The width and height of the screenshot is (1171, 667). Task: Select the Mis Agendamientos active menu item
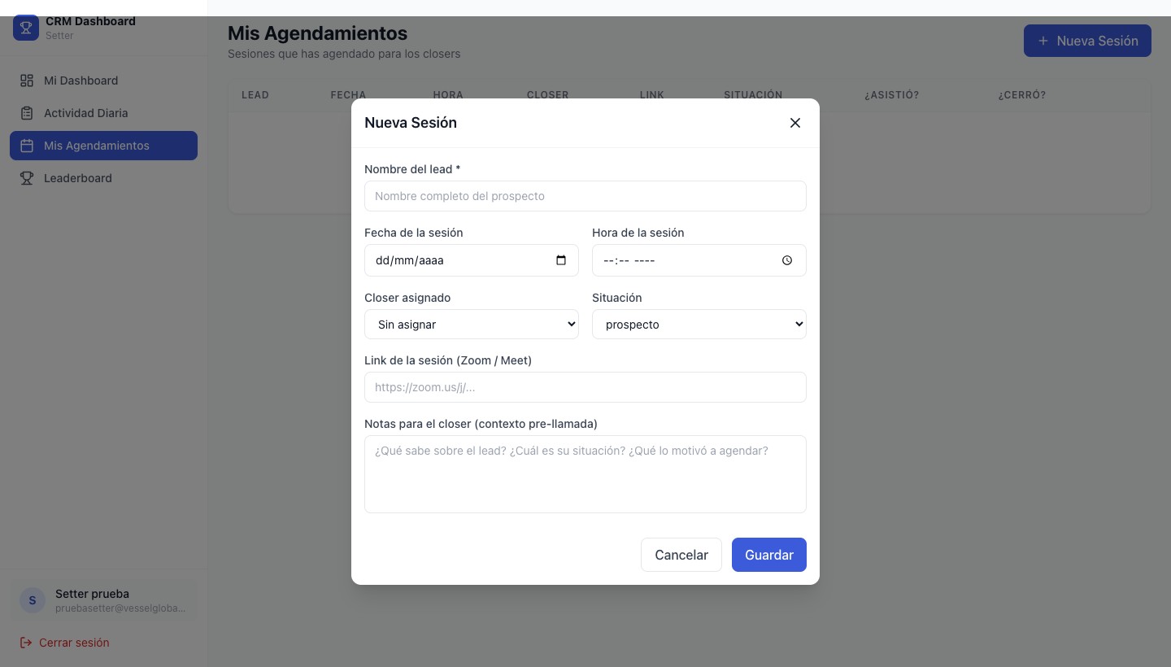pos(103,146)
